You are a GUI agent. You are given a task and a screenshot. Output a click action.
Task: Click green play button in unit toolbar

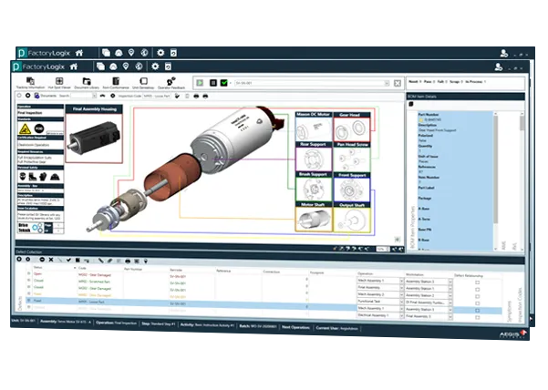[200, 83]
